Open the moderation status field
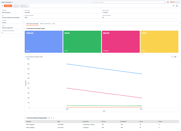 (11, 28)
